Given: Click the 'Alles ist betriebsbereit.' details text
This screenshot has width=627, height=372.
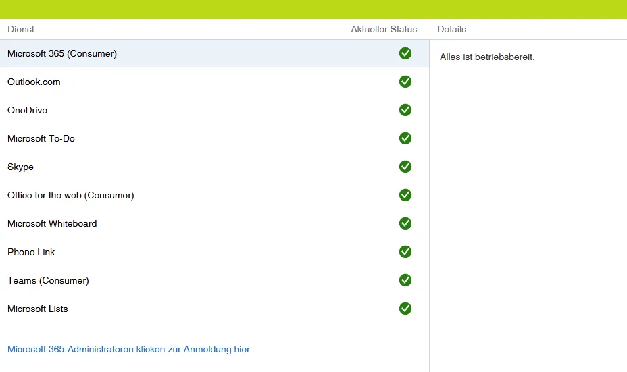Looking at the screenshot, I should pyautogui.click(x=487, y=57).
